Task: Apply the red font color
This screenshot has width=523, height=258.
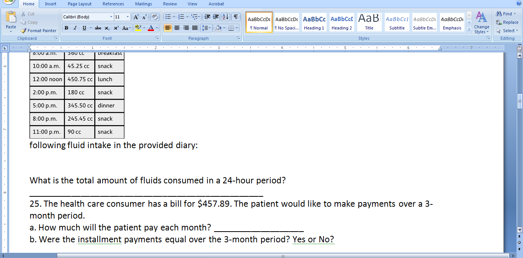Action: click(151, 28)
